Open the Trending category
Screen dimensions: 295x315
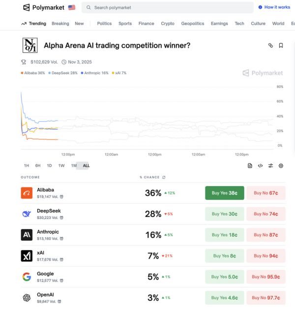click(34, 24)
